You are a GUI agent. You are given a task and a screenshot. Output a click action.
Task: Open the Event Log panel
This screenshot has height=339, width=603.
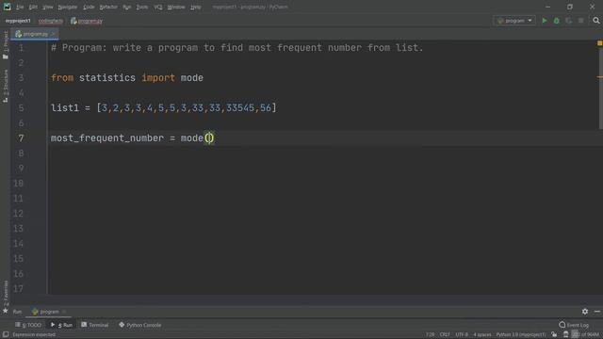574,325
